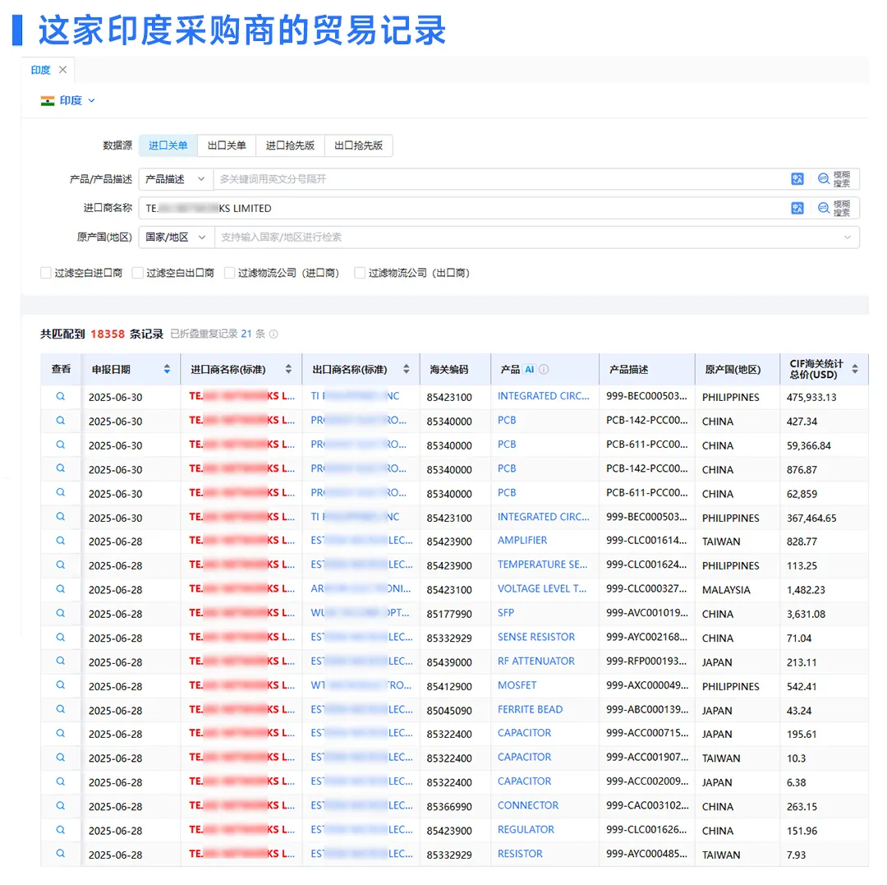Sort by 进口商名称(标准) column arrows
The height and width of the screenshot is (885, 887).
point(288,369)
